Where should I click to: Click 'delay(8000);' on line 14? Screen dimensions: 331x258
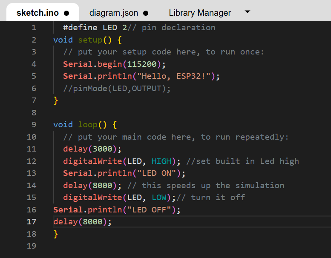click(x=92, y=186)
